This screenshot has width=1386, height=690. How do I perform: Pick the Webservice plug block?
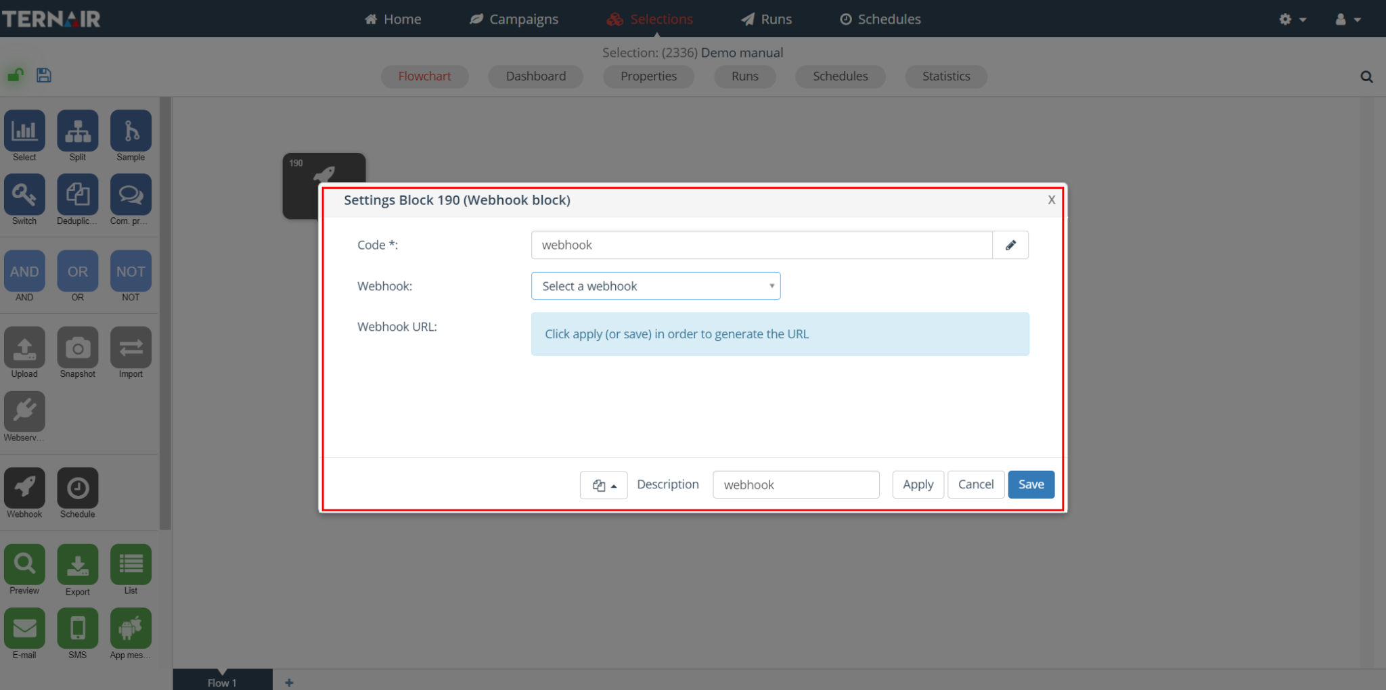24,411
